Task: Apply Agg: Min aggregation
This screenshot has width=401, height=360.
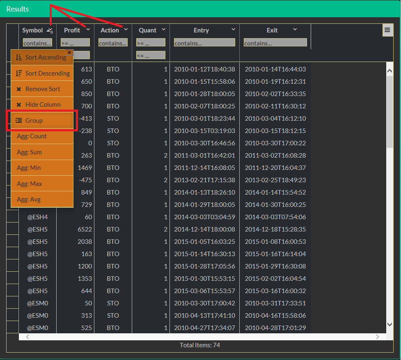Action: 42,168
